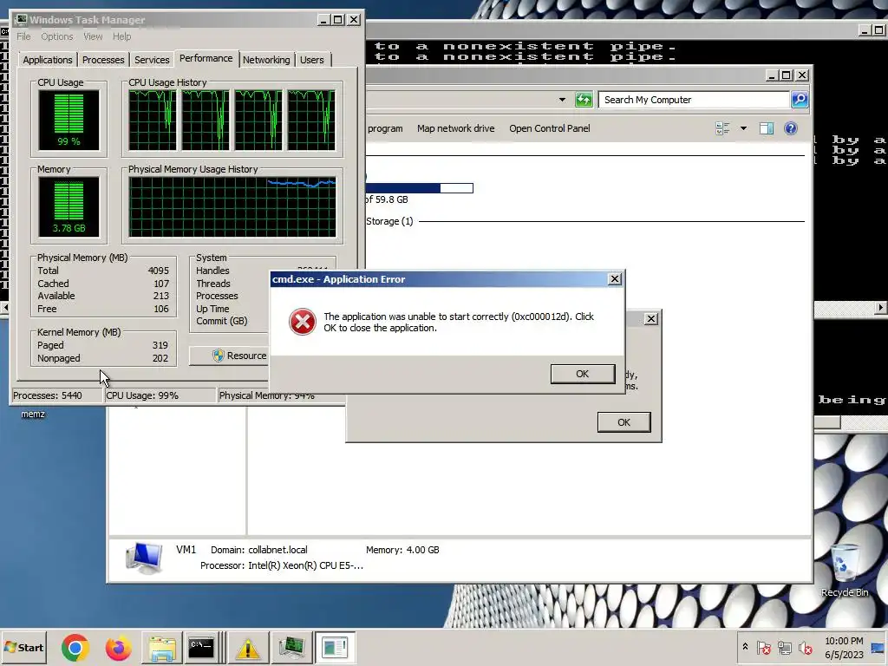Show hidden tray icons chevron
This screenshot has height=666, width=888.
click(x=745, y=647)
